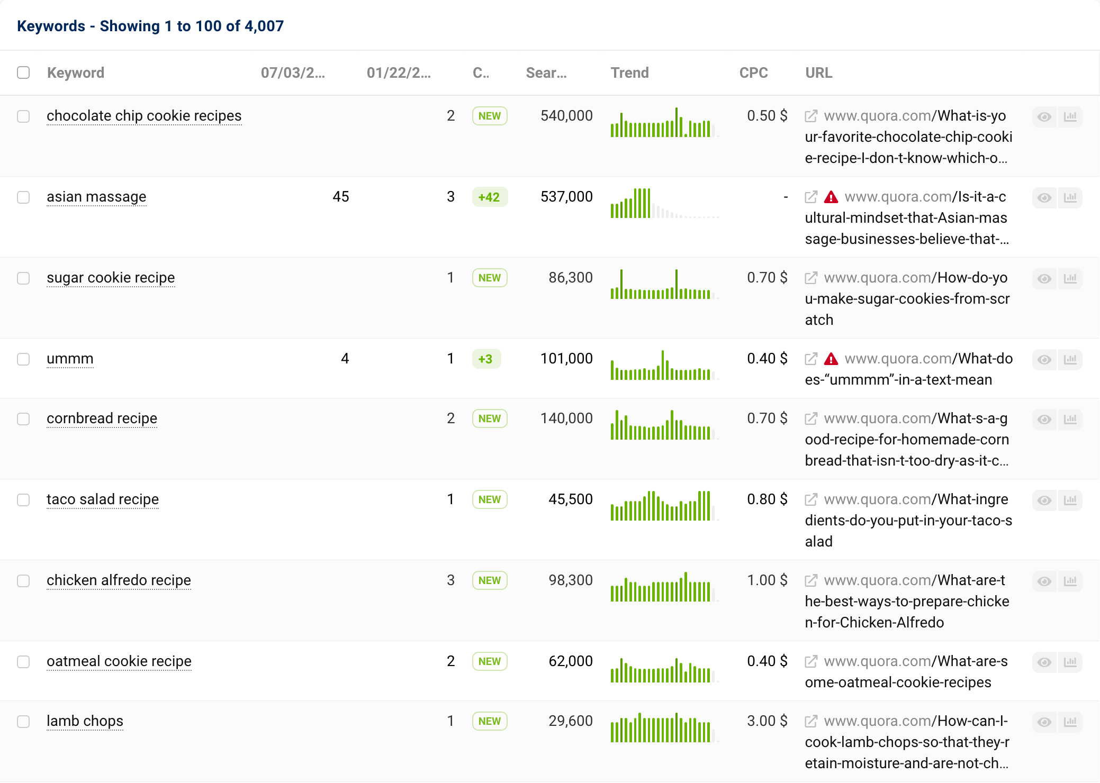Open external link icon in chicken alfredo recipe row
Viewport: 1100px width, 783px height.
coord(811,580)
